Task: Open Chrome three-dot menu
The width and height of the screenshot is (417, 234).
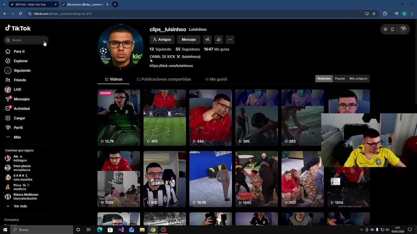Action: [x=412, y=14]
